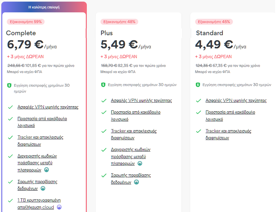
Task: Click NordPass icon beside Plus password manager
Action: (x=140, y=163)
